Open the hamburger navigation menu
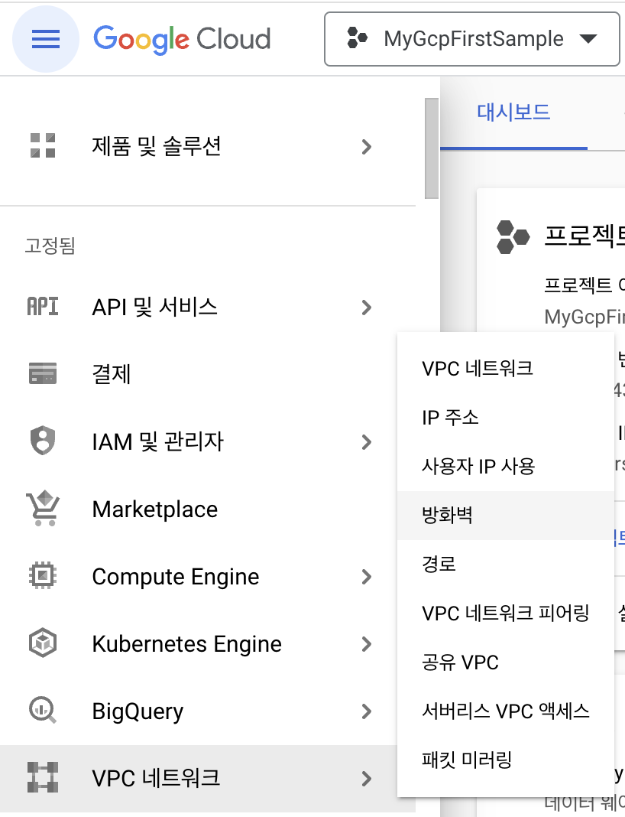The image size is (625, 817). (x=46, y=39)
